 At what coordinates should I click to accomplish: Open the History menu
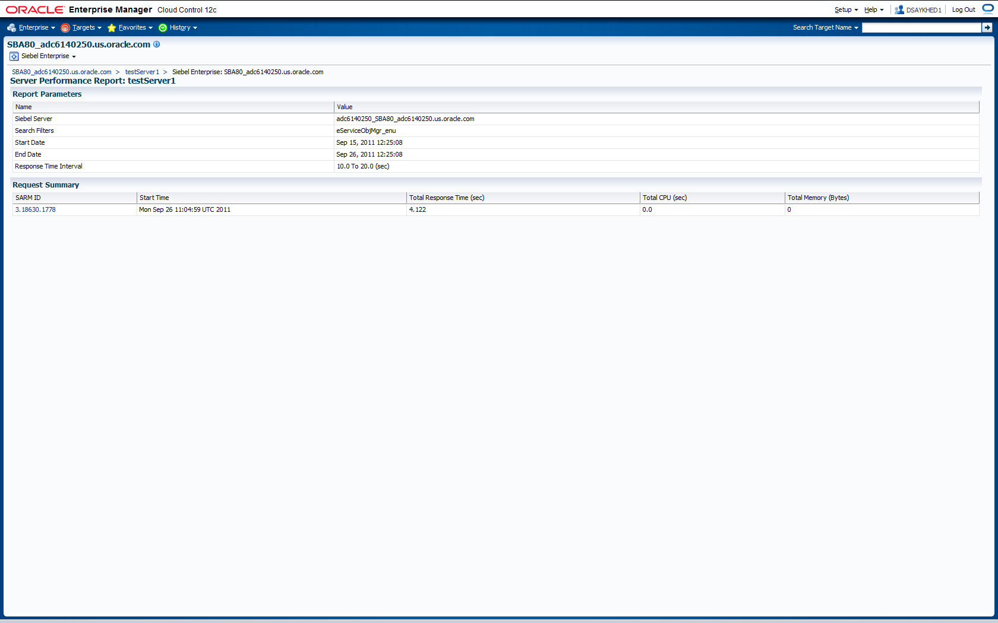183,28
